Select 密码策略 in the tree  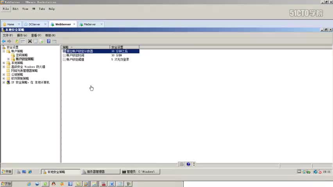click(21, 55)
